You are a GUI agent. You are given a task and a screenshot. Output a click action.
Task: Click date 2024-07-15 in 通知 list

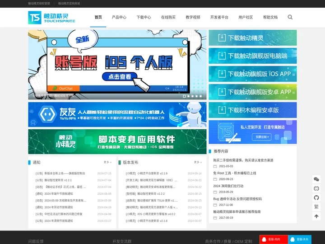point(104,174)
